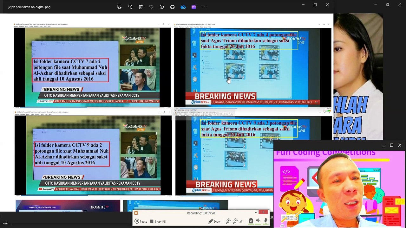Close the recording toolbar with red X
The image size is (406, 228).
[263, 212]
